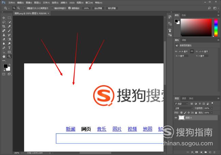The height and width of the screenshot is (155, 221).
Task: Select the Path Selection tool
Action: [4, 52]
